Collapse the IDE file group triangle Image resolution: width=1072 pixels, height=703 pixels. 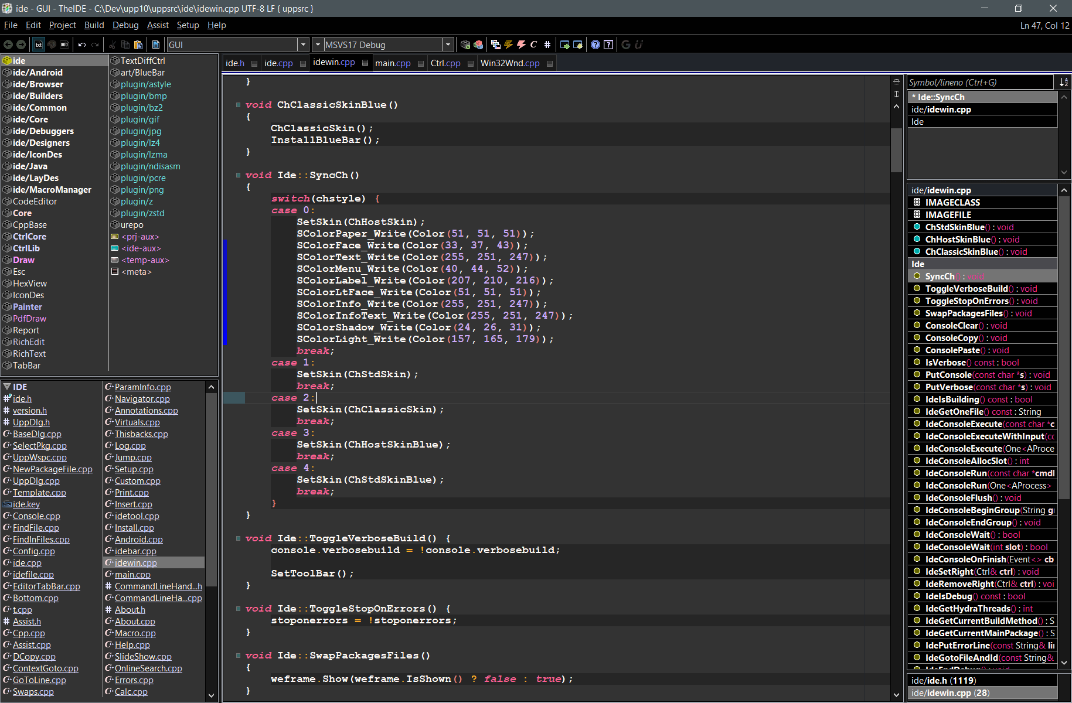click(x=7, y=387)
